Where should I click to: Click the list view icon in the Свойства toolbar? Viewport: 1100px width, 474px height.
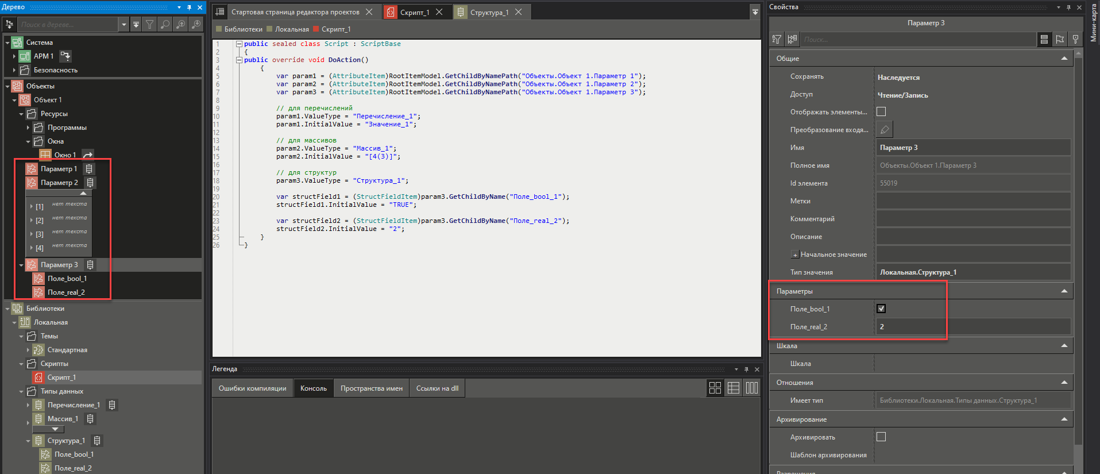tap(1044, 39)
